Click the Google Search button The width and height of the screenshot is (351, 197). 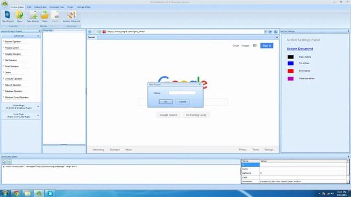coord(168,115)
